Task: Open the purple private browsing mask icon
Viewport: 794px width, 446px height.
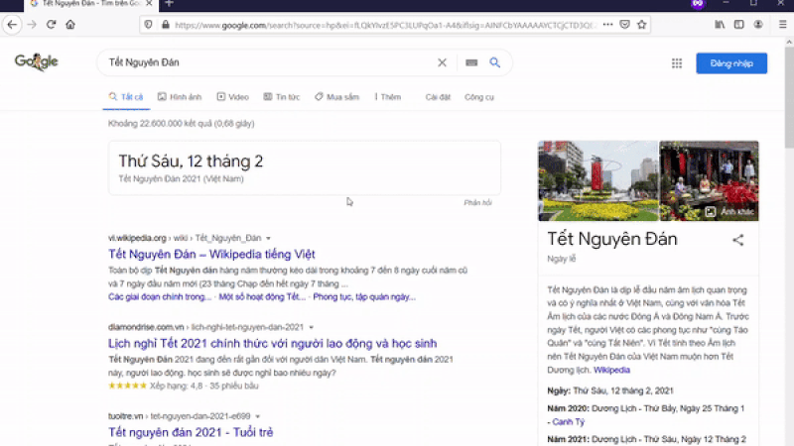Action: (x=698, y=4)
